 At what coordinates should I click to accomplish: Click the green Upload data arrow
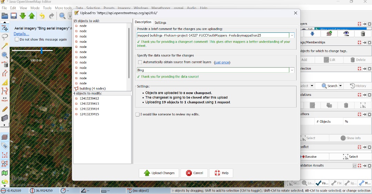point(32,16)
